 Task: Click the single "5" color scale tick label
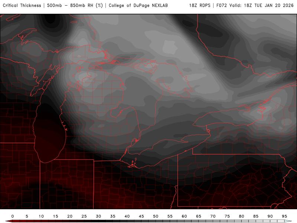pyautogui.click(x=27, y=216)
